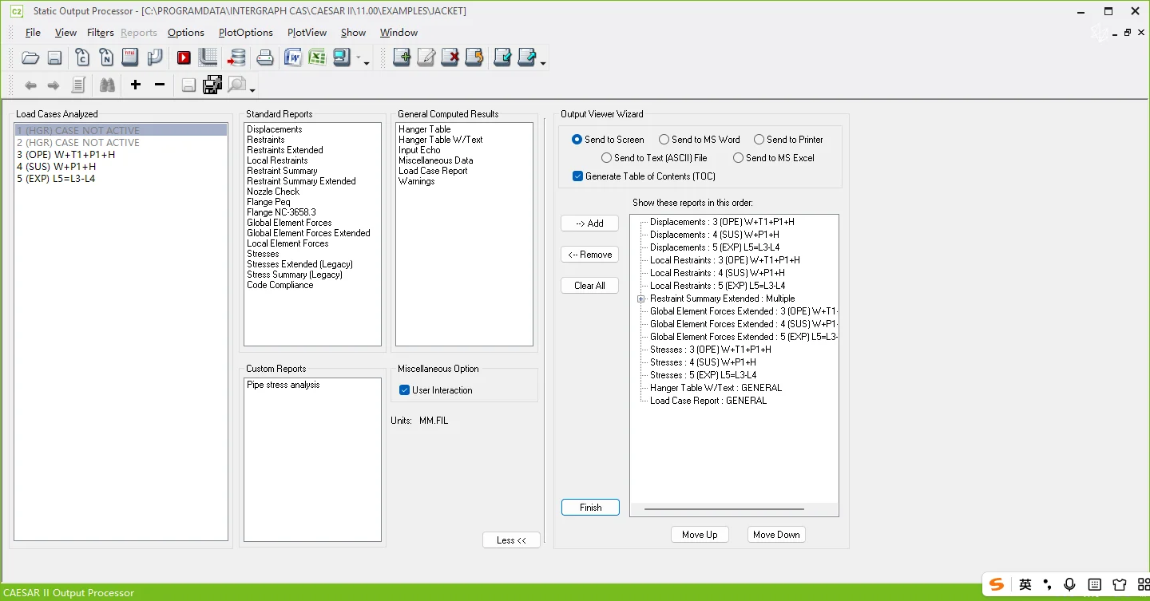Open the File menu

(x=33, y=33)
